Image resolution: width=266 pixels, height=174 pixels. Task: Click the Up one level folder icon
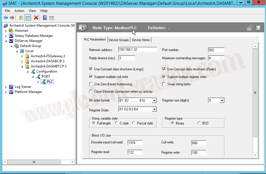pyautogui.click(x=21, y=18)
